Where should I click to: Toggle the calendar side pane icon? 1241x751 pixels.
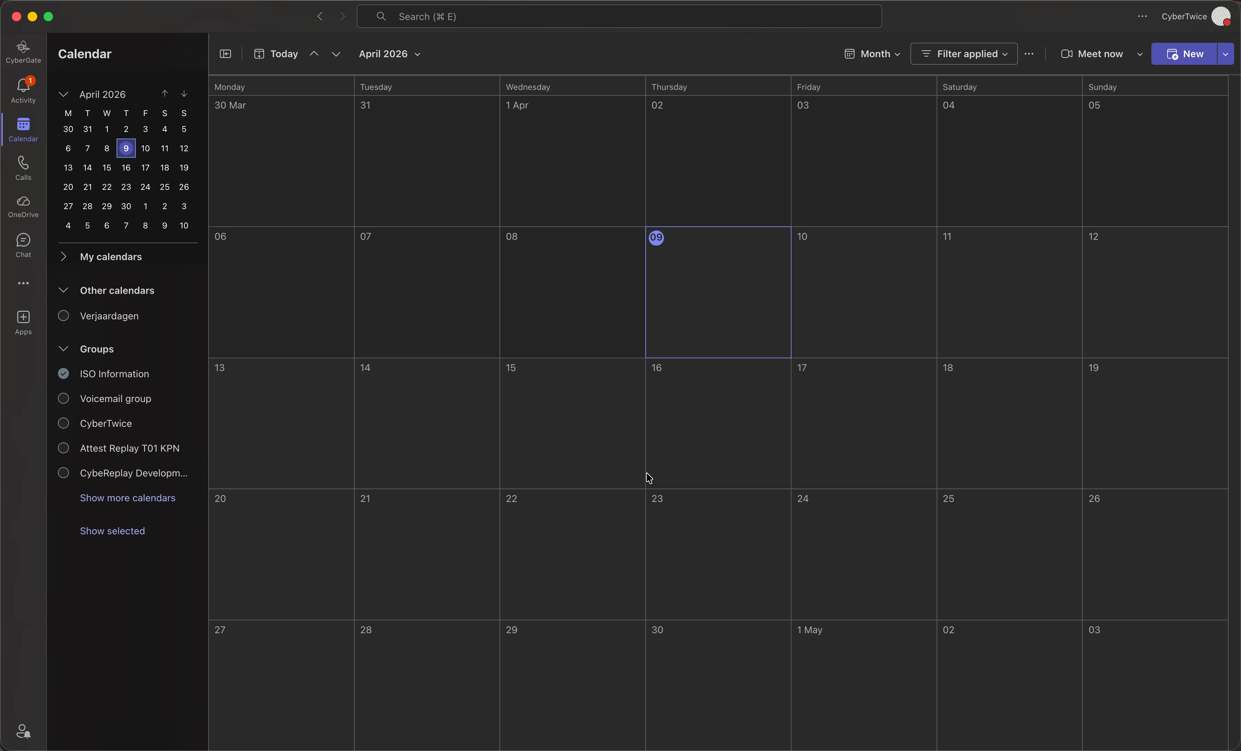[x=226, y=54]
